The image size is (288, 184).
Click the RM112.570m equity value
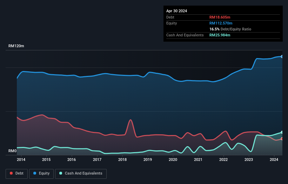point(221,23)
